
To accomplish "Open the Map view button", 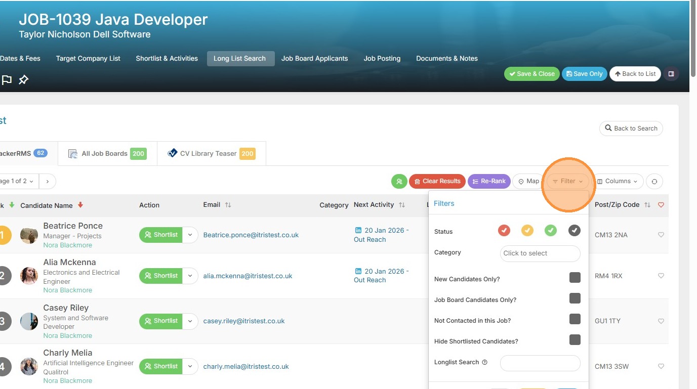I will click(528, 181).
